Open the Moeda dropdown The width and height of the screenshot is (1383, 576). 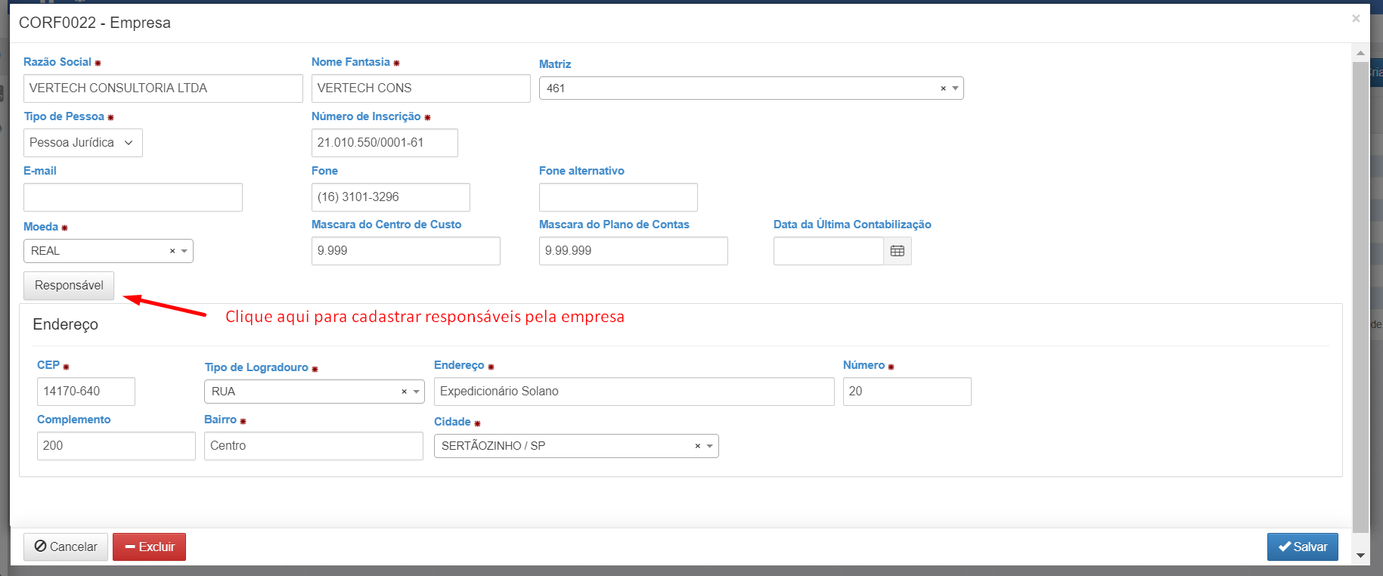coord(185,251)
